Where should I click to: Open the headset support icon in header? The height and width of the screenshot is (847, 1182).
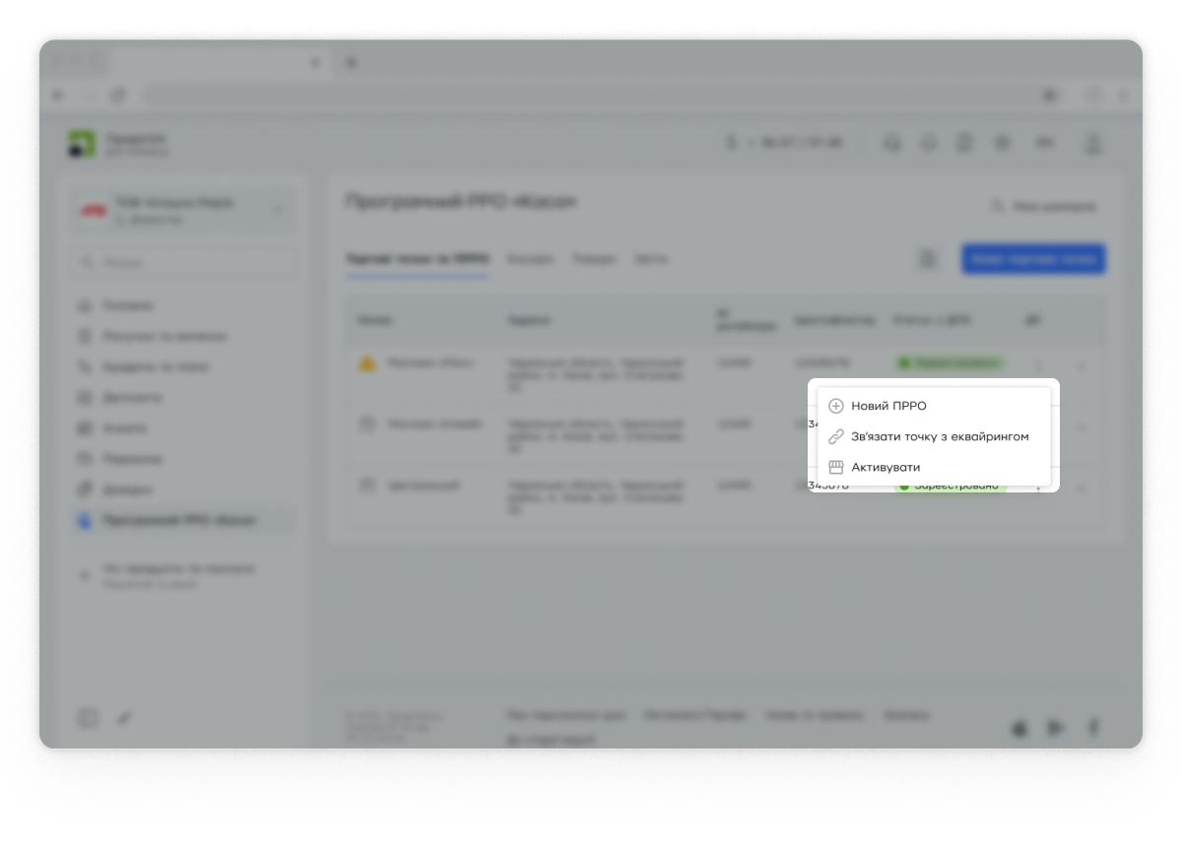pyautogui.click(x=892, y=143)
